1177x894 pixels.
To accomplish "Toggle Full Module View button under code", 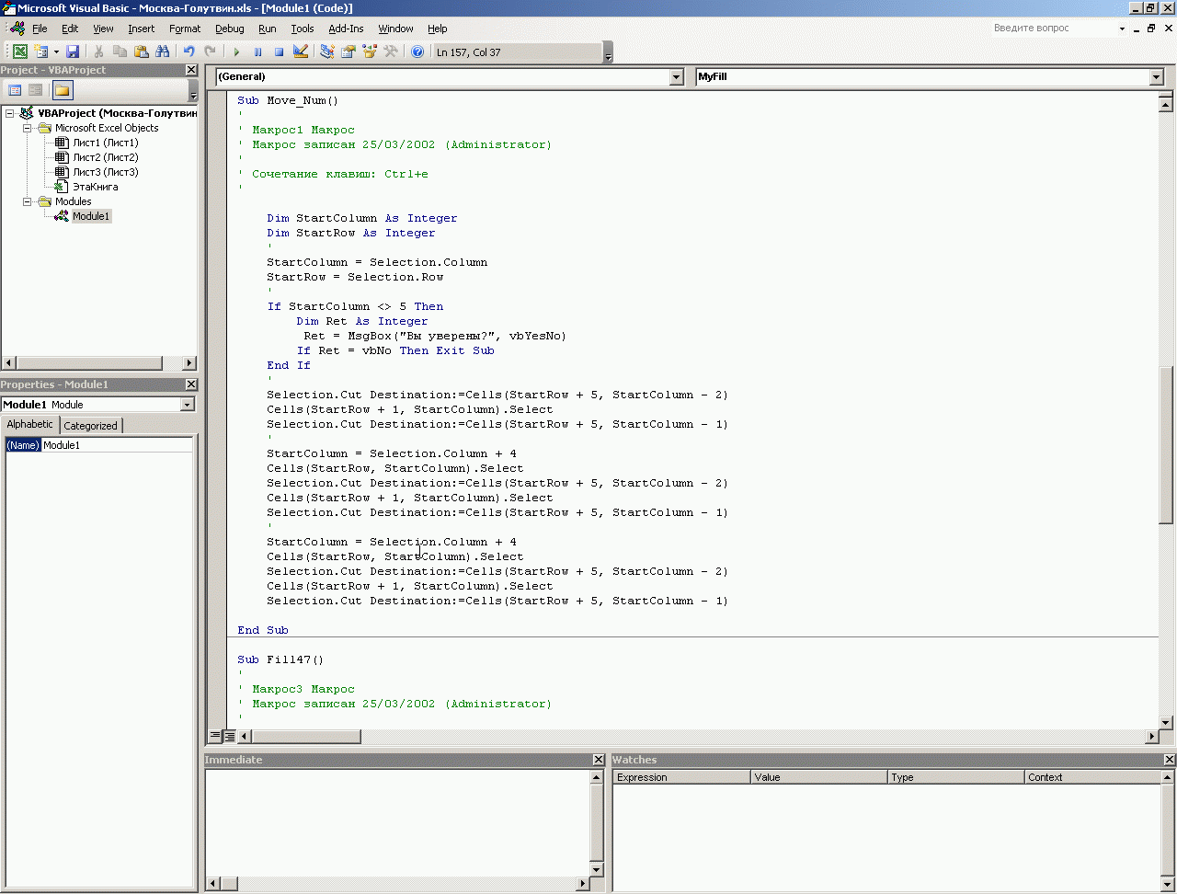I will click(229, 736).
